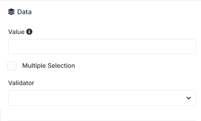Click the stacked layers Data icon
Screen dimensions: 201x121
coord(11,12)
